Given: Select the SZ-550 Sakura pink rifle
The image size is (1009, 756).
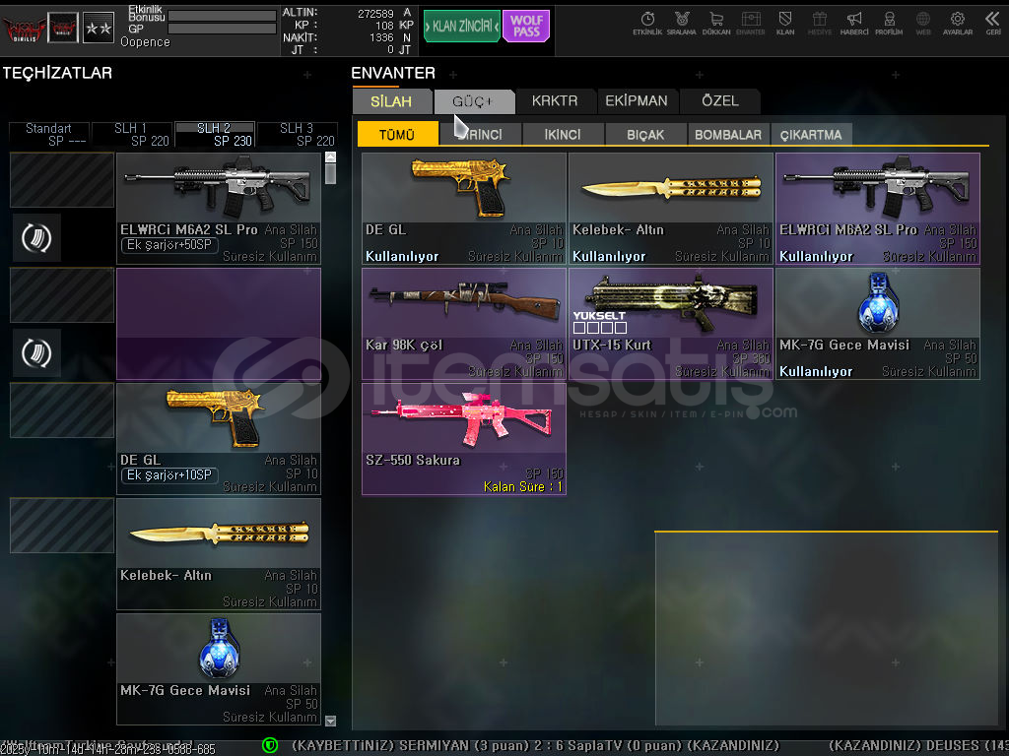Looking at the screenshot, I should [x=463, y=439].
